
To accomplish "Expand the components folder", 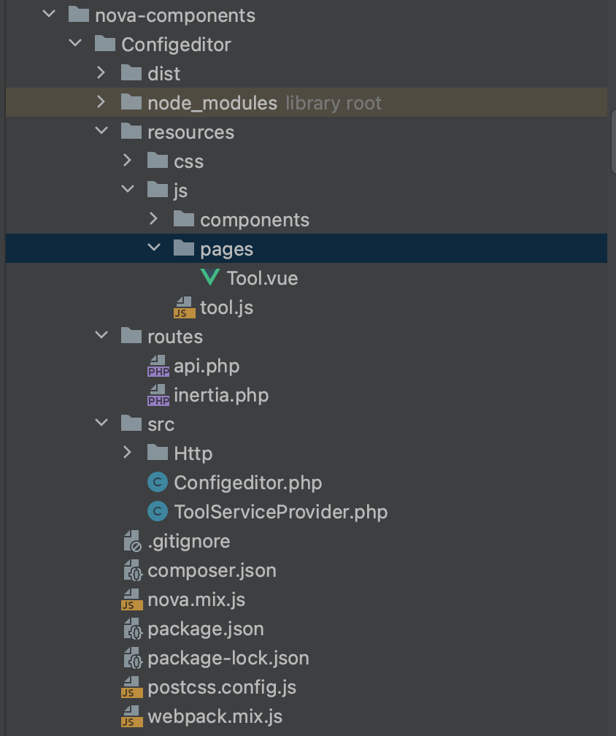I will tap(154, 219).
